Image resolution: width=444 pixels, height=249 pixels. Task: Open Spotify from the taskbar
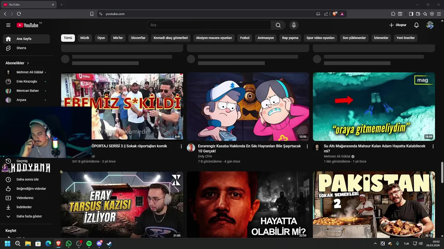(89, 243)
